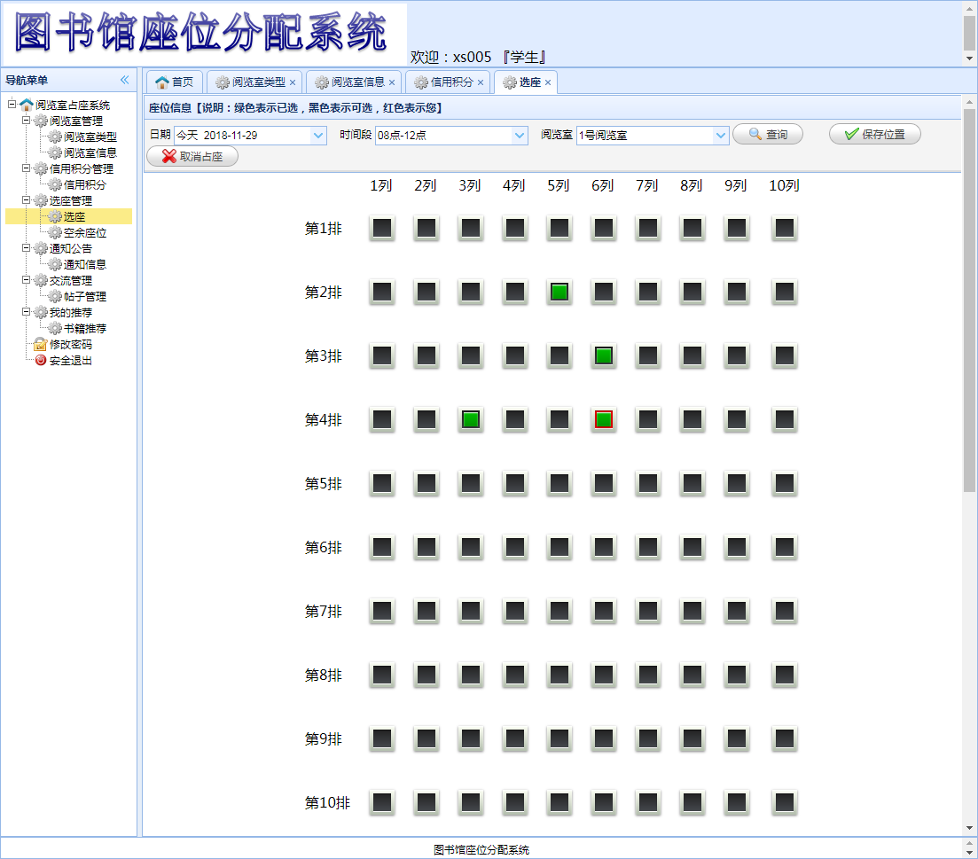
Task: Click 修改密码 to change password
Action: (70, 344)
